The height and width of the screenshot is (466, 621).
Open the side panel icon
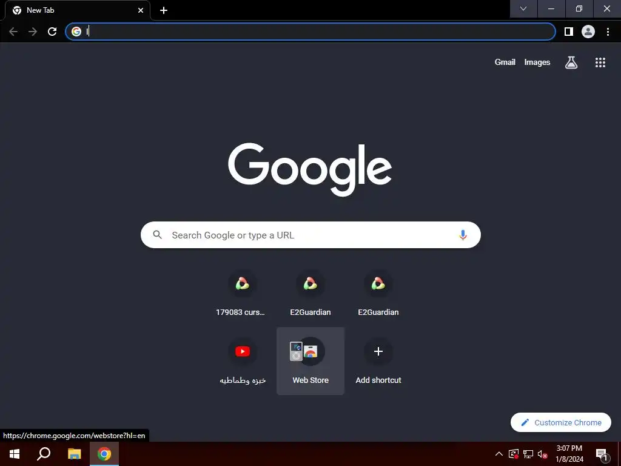[x=569, y=32]
